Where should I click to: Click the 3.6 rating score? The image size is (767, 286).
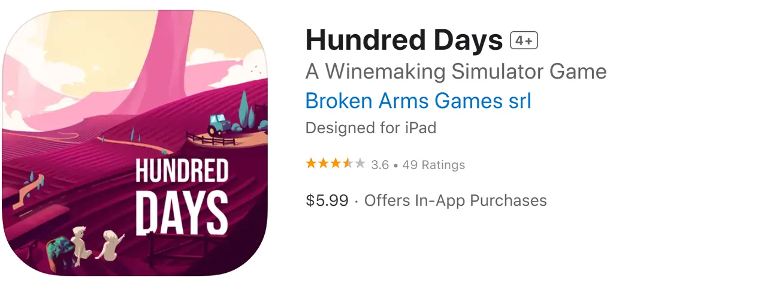380,164
